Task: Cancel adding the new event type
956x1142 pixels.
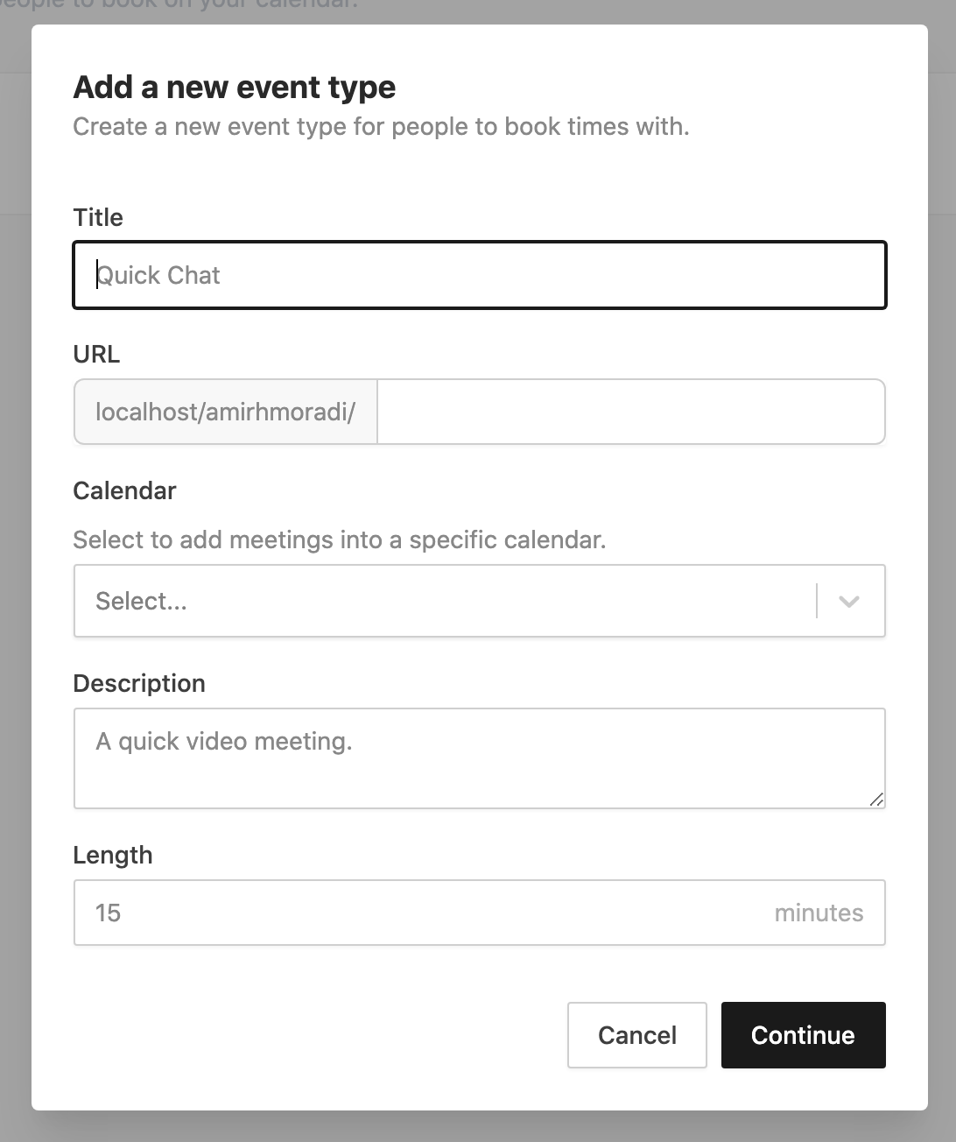Action: point(636,1035)
